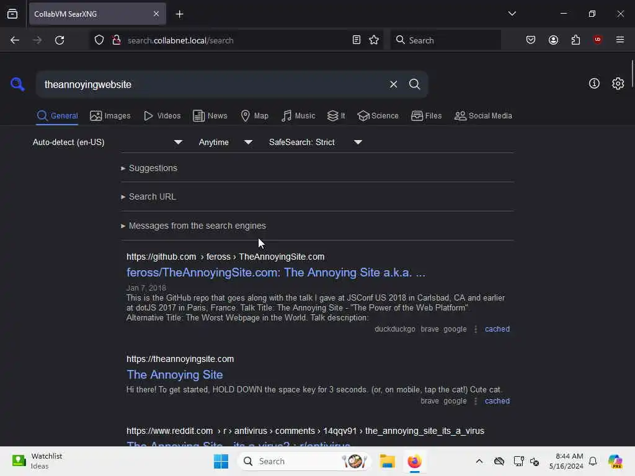This screenshot has width=635, height=476.
Task: Open cached link for GitHub result
Action: pos(497,329)
